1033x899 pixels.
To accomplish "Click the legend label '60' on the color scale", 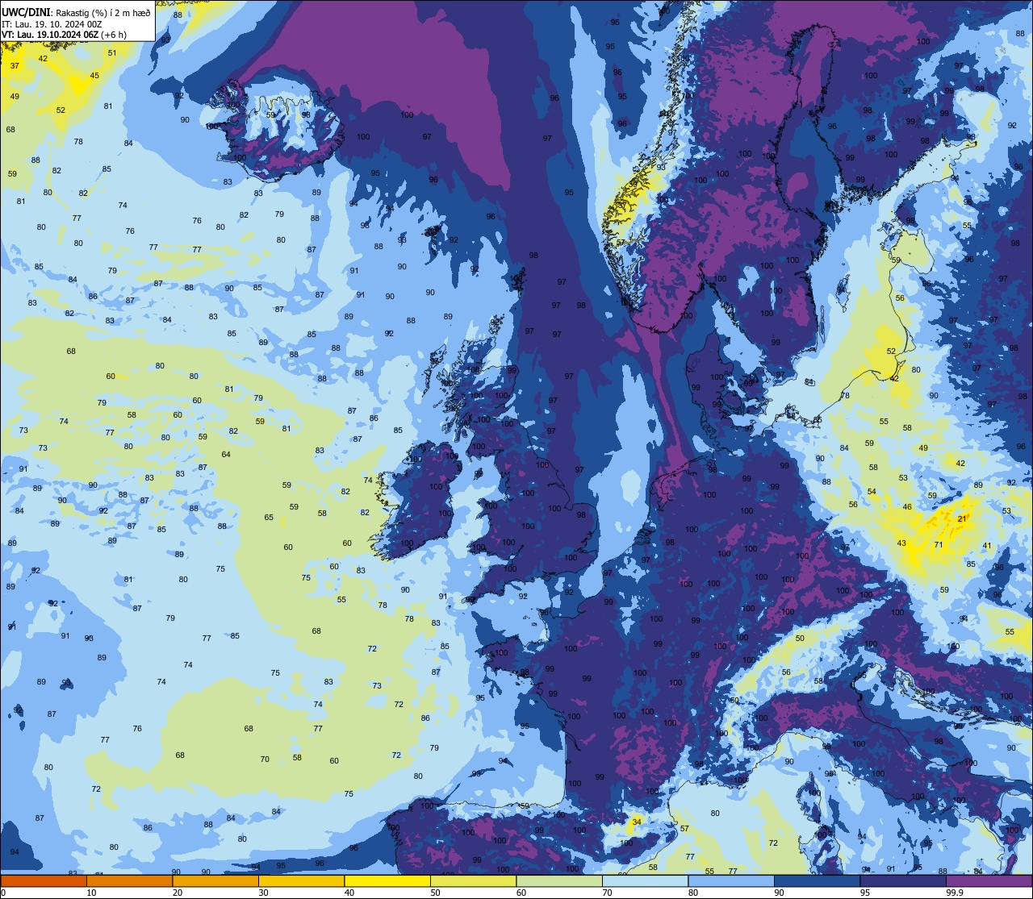I will click(x=521, y=893).
